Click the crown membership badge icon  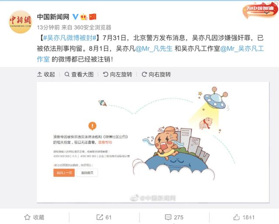84,17
